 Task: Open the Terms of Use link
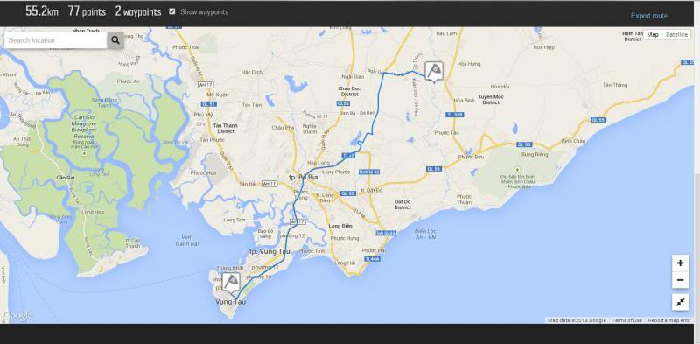pos(626,320)
